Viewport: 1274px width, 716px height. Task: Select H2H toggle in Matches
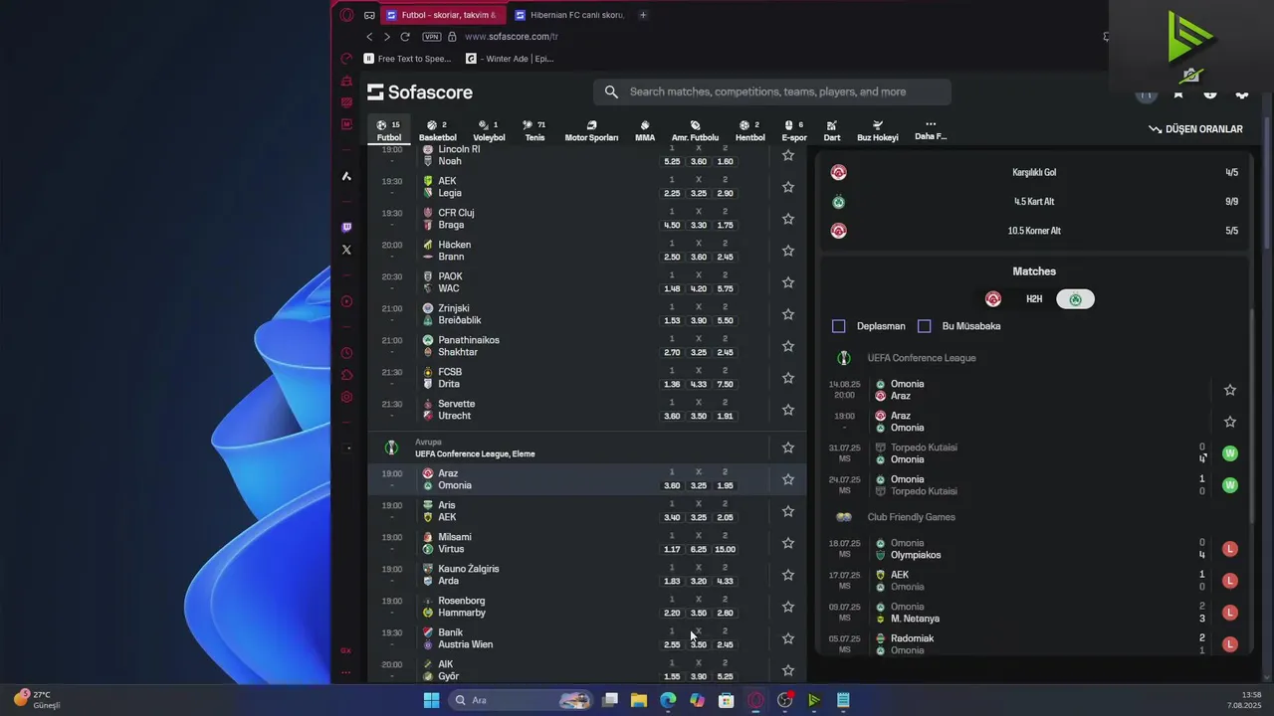coord(1034,299)
